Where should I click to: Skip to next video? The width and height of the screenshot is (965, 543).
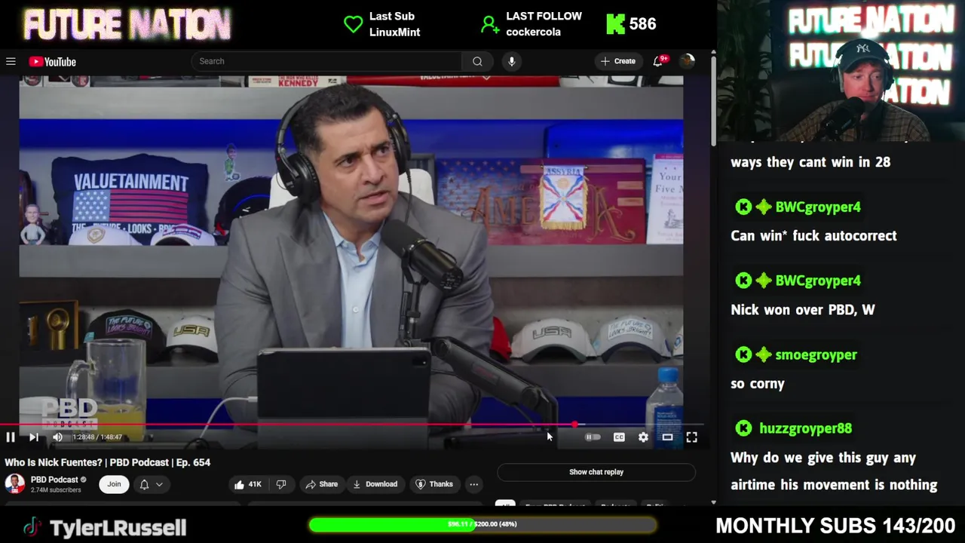(34, 437)
